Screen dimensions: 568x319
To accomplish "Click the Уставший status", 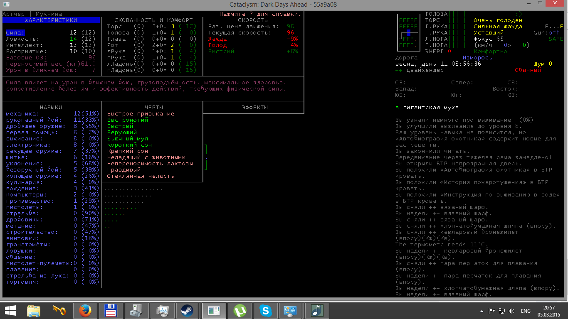I will (489, 32).
